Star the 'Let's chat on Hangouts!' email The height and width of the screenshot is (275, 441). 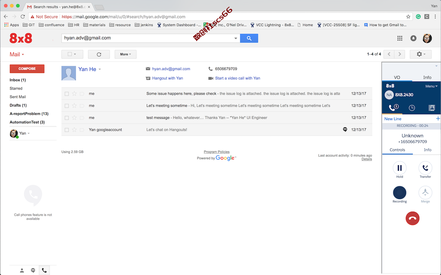74,130
